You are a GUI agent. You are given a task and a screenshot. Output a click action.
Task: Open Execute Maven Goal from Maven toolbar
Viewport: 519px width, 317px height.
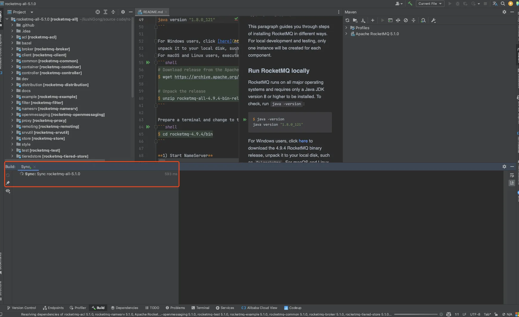(390, 20)
